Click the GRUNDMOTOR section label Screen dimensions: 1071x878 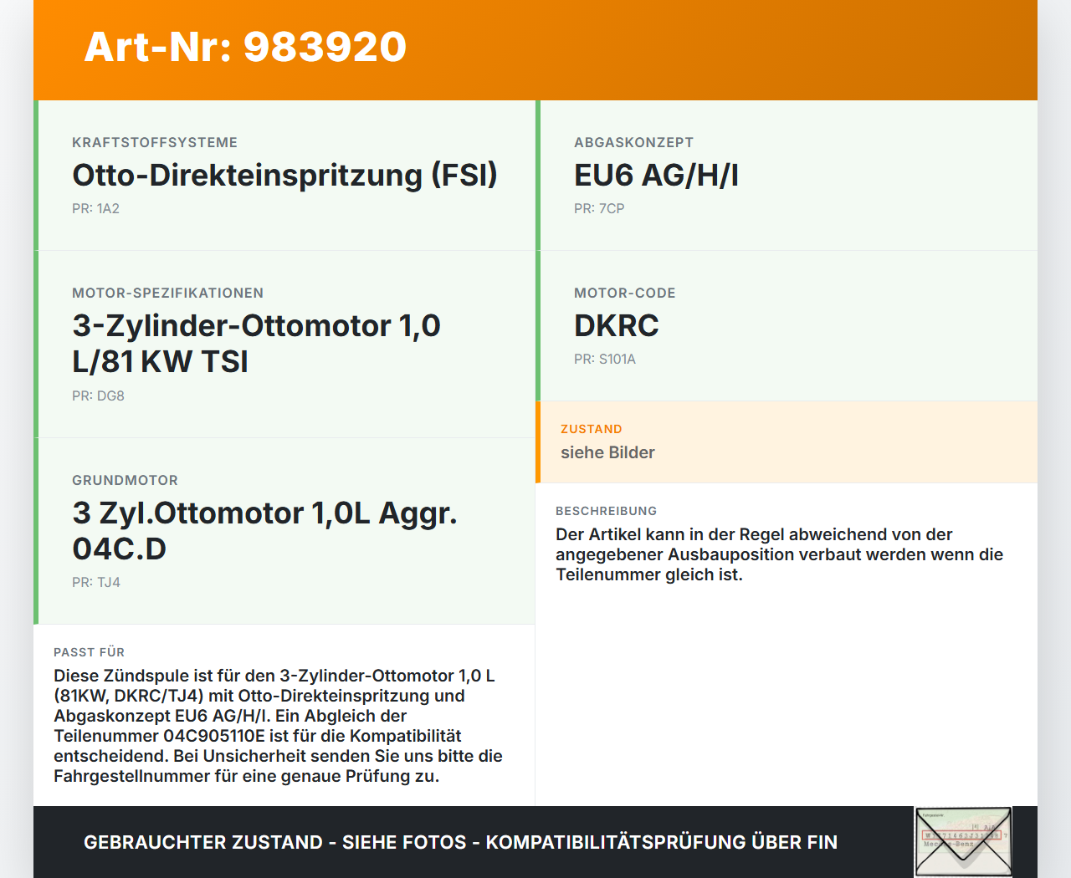(x=125, y=480)
